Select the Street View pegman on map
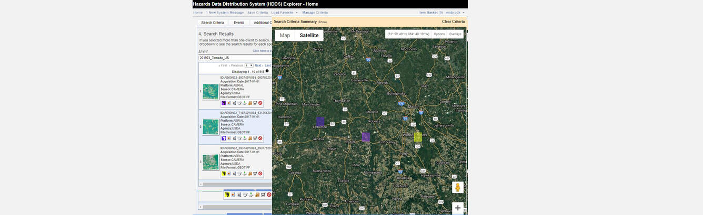The width and height of the screenshot is (703, 215). pos(458,187)
